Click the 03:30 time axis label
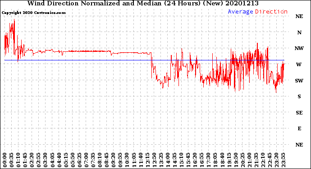This screenshot has height=169, width=311. (46, 160)
